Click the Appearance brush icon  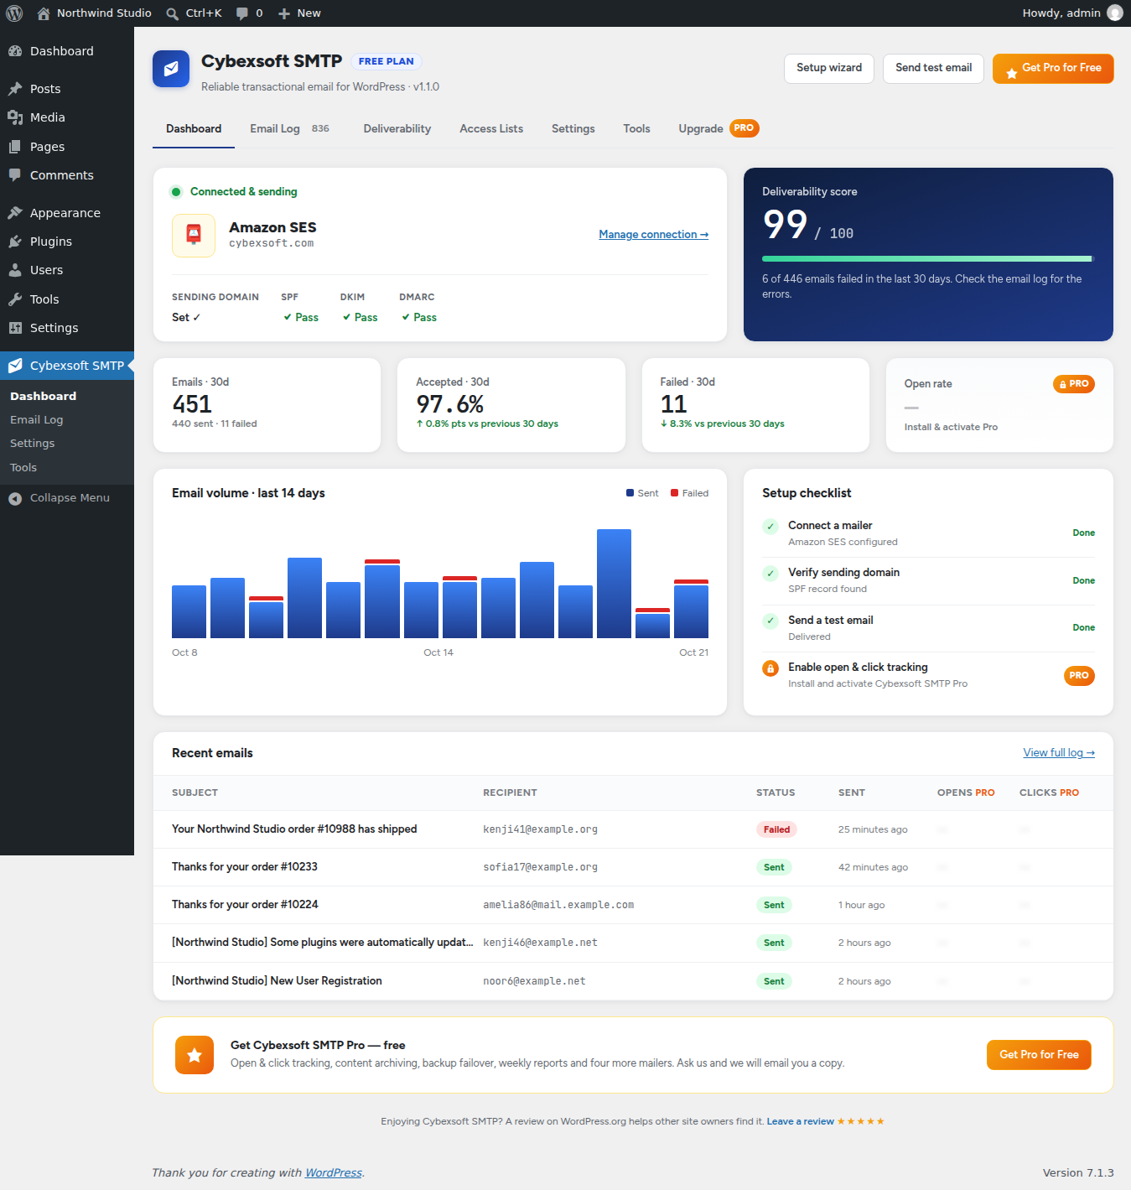pos(15,213)
